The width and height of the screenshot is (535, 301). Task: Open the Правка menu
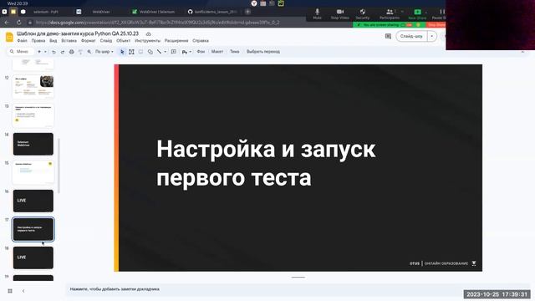click(x=38, y=41)
